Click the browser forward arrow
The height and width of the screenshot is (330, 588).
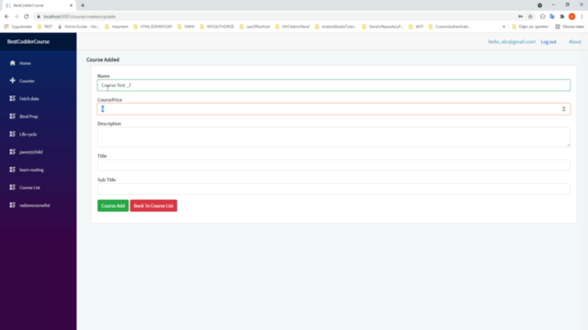tap(17, 16)
